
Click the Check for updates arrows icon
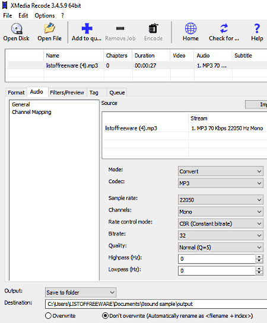[x=224, y=28]
